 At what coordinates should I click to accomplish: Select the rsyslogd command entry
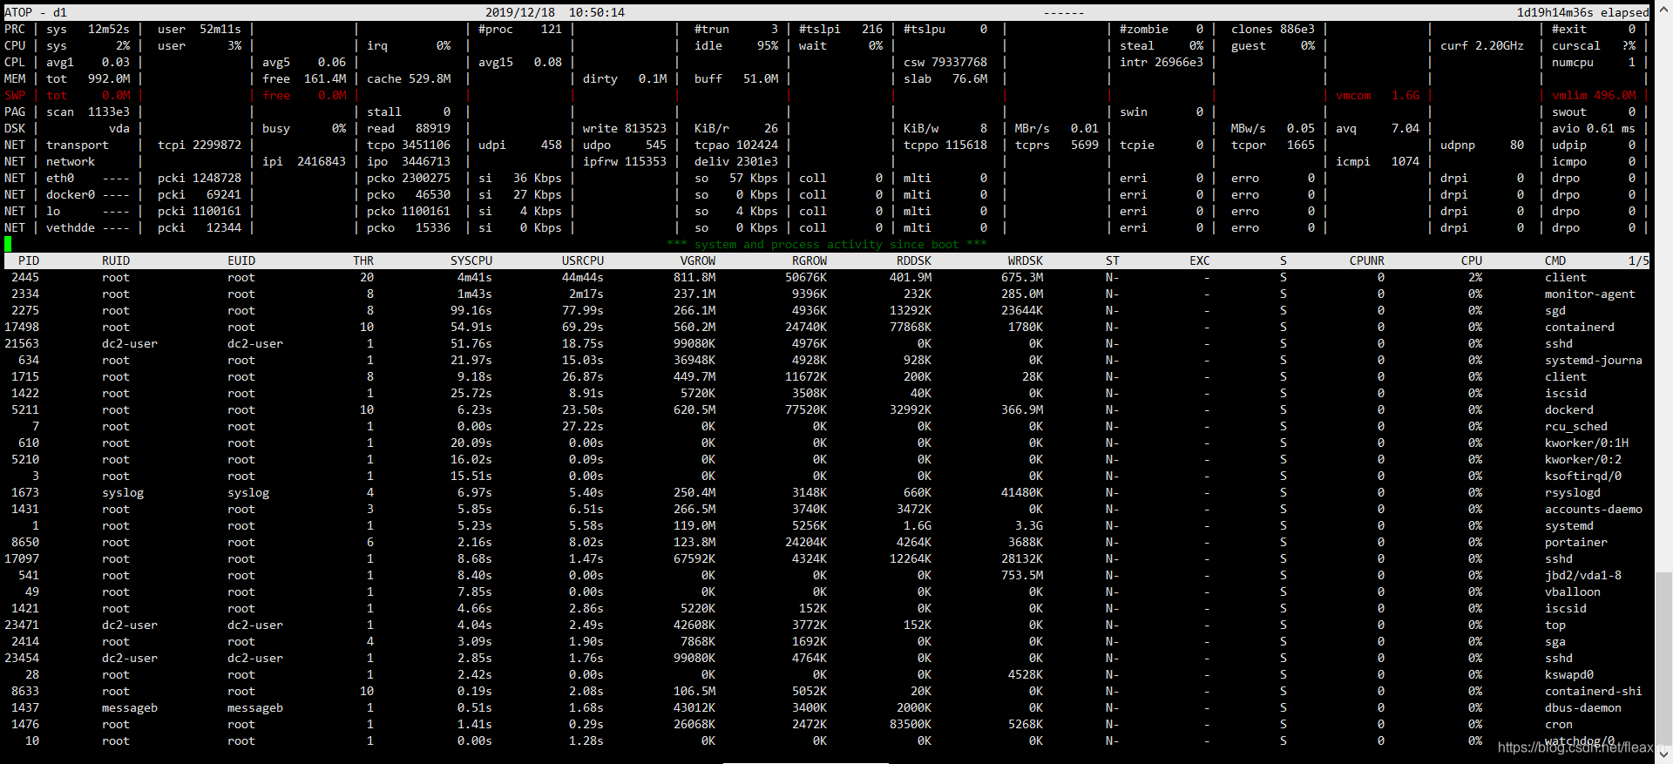tap(1573, 492)
